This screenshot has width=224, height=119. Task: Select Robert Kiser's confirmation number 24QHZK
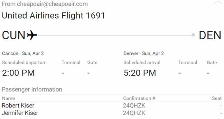click(134, 106)
